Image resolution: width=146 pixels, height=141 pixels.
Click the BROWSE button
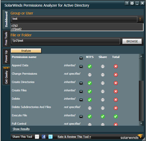click(x=132, y=41)
